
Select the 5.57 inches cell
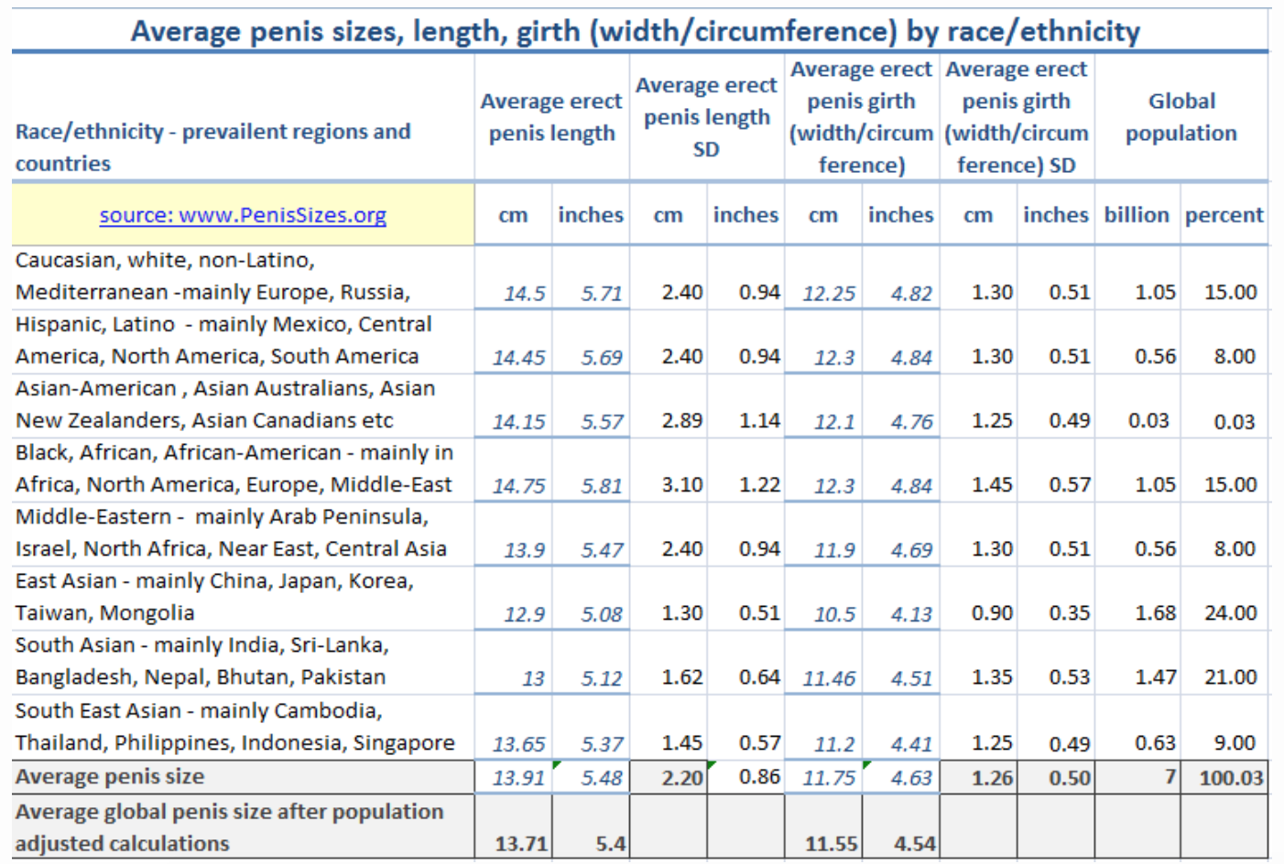point(602,422)
